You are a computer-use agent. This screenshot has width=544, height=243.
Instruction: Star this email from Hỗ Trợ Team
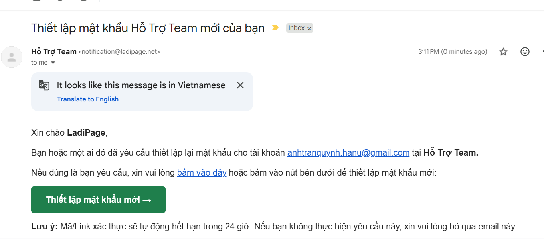(503, 52)
